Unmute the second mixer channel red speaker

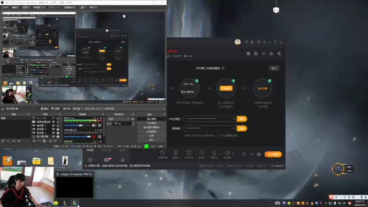tap(94, 136)
